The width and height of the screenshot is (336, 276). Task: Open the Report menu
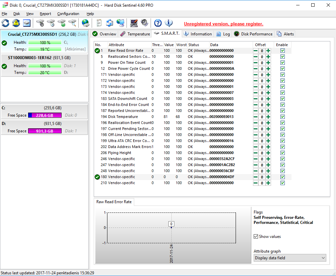[x=46, y=14]
